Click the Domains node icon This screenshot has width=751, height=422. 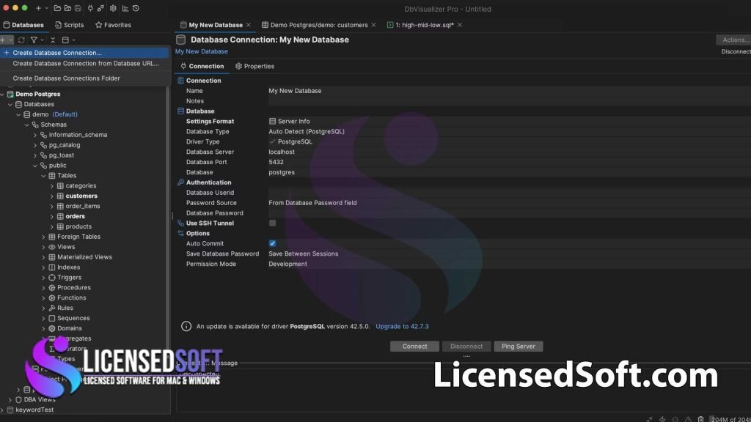[x=52, y=328]
